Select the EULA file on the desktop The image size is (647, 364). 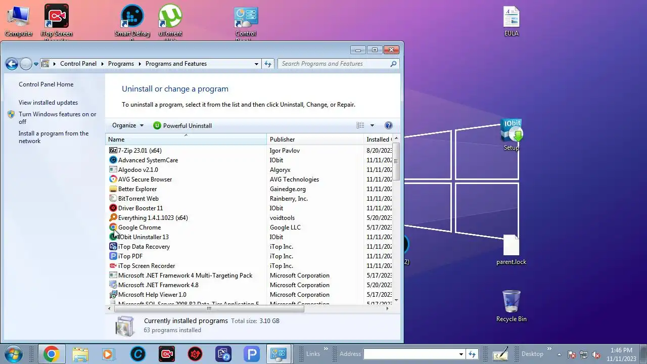(512, 21)
